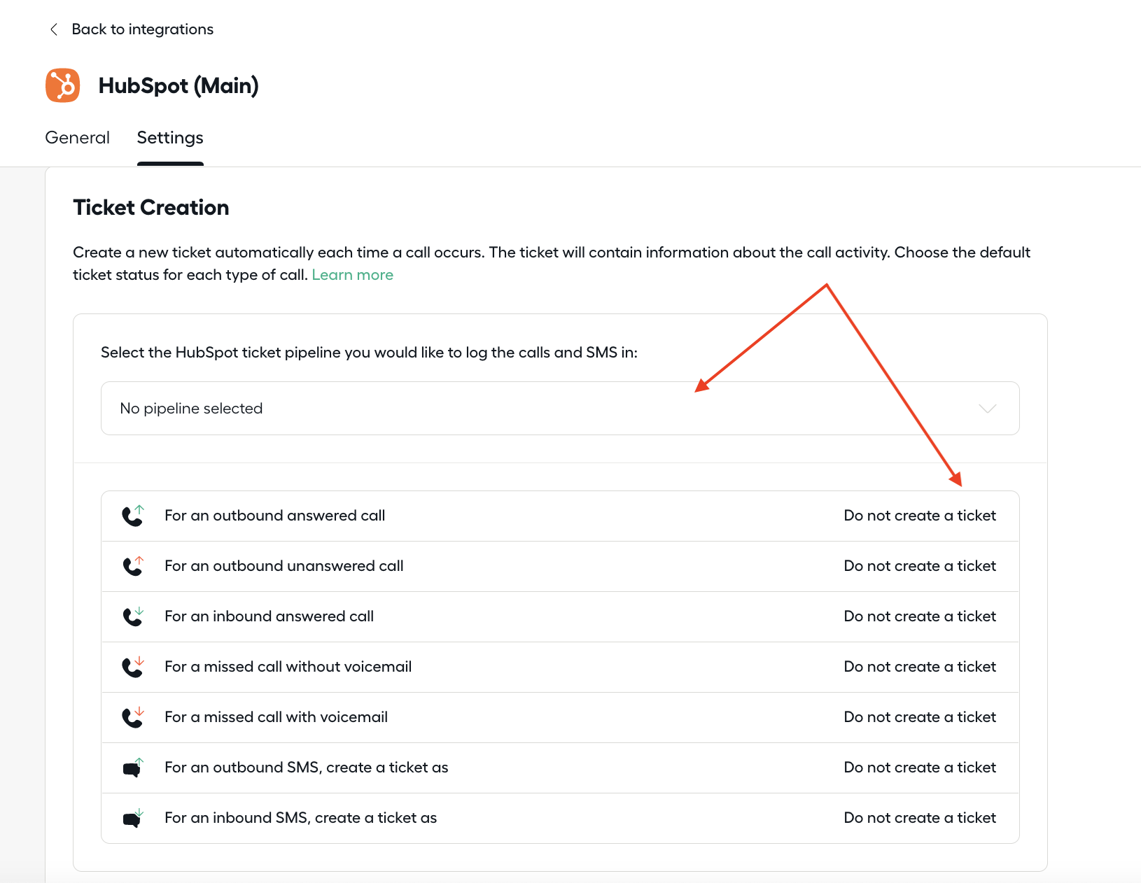Switch to the General tab
Viewport: 1141px width, 883px height.
tap(78, 138)
